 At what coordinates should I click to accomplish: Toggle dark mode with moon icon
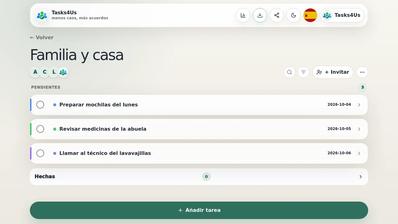click(x=294, y=15)
